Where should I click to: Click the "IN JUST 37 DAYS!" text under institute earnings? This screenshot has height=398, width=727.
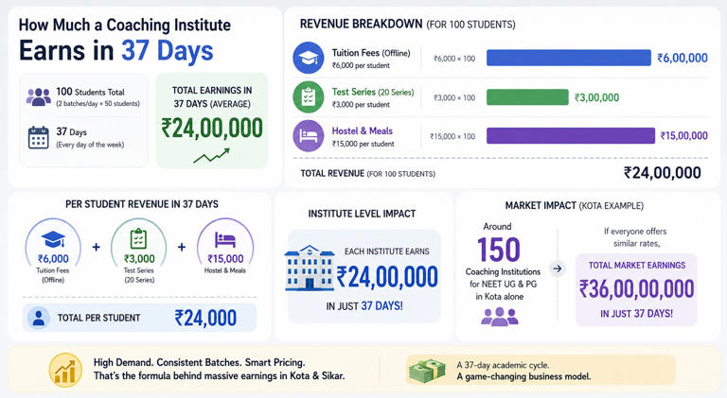point(364,306)
